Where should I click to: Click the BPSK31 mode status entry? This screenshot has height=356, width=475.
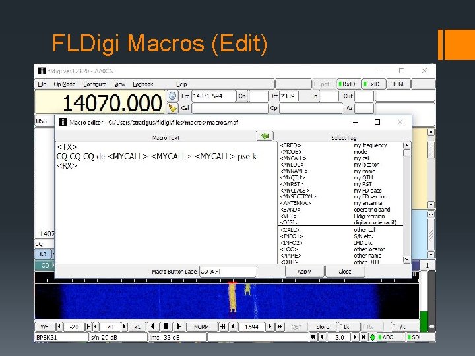click(61, 337)
